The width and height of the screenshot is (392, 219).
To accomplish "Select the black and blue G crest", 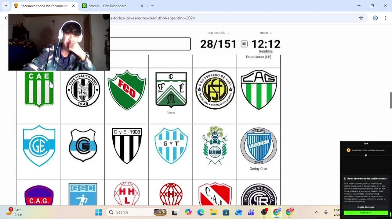I will (x=83, y=146).
